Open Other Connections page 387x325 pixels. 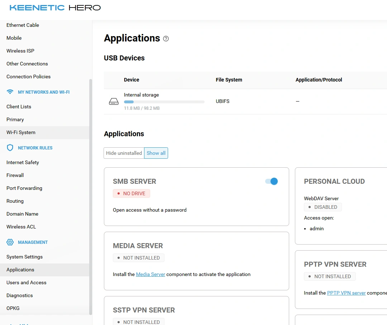[x=27, y=64]
